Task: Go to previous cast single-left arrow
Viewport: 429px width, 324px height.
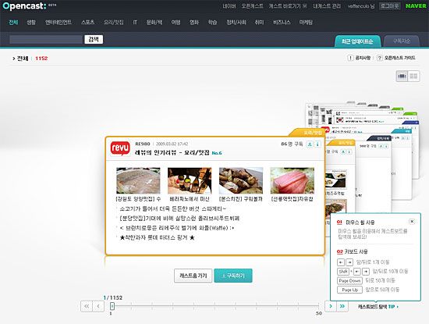Action: click(x=98, y=306)
